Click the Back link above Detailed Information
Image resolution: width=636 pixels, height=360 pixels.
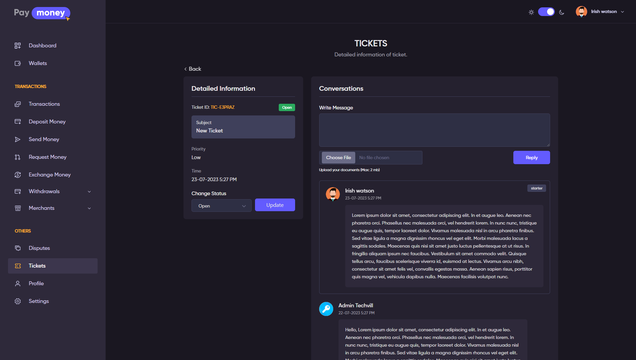pos(193,69)
